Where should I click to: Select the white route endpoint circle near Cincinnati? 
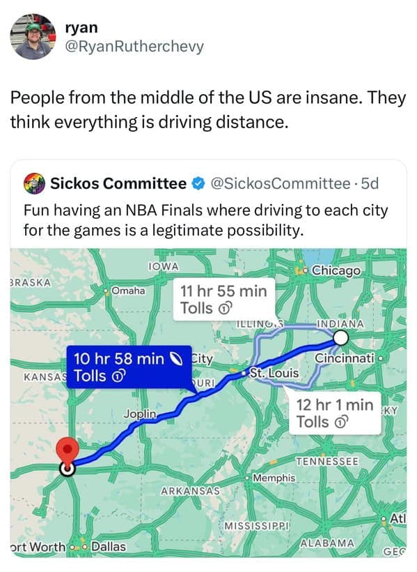(340, 337)
